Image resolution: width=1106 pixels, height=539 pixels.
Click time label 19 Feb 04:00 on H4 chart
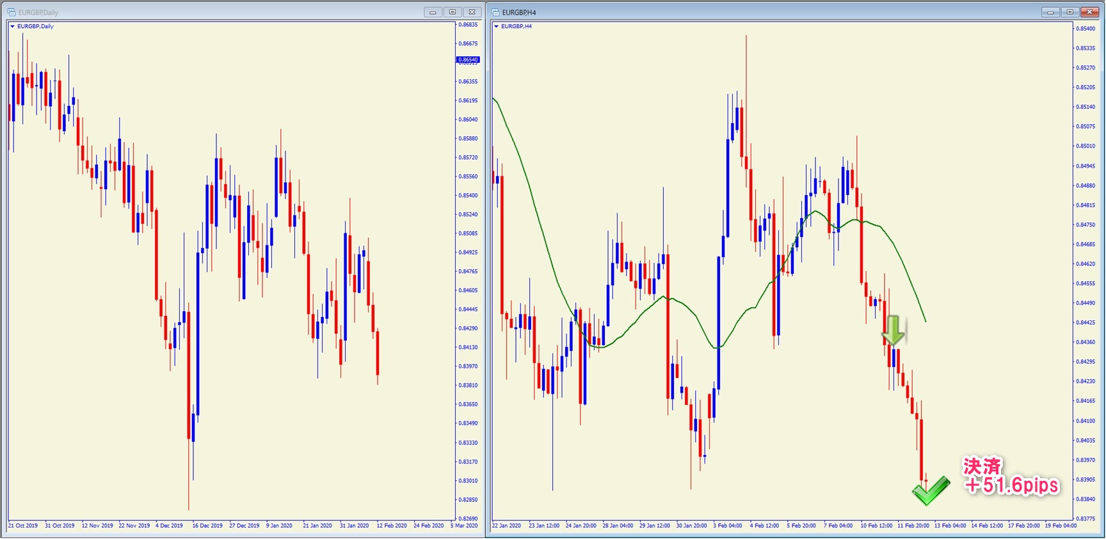point(1061,526)
